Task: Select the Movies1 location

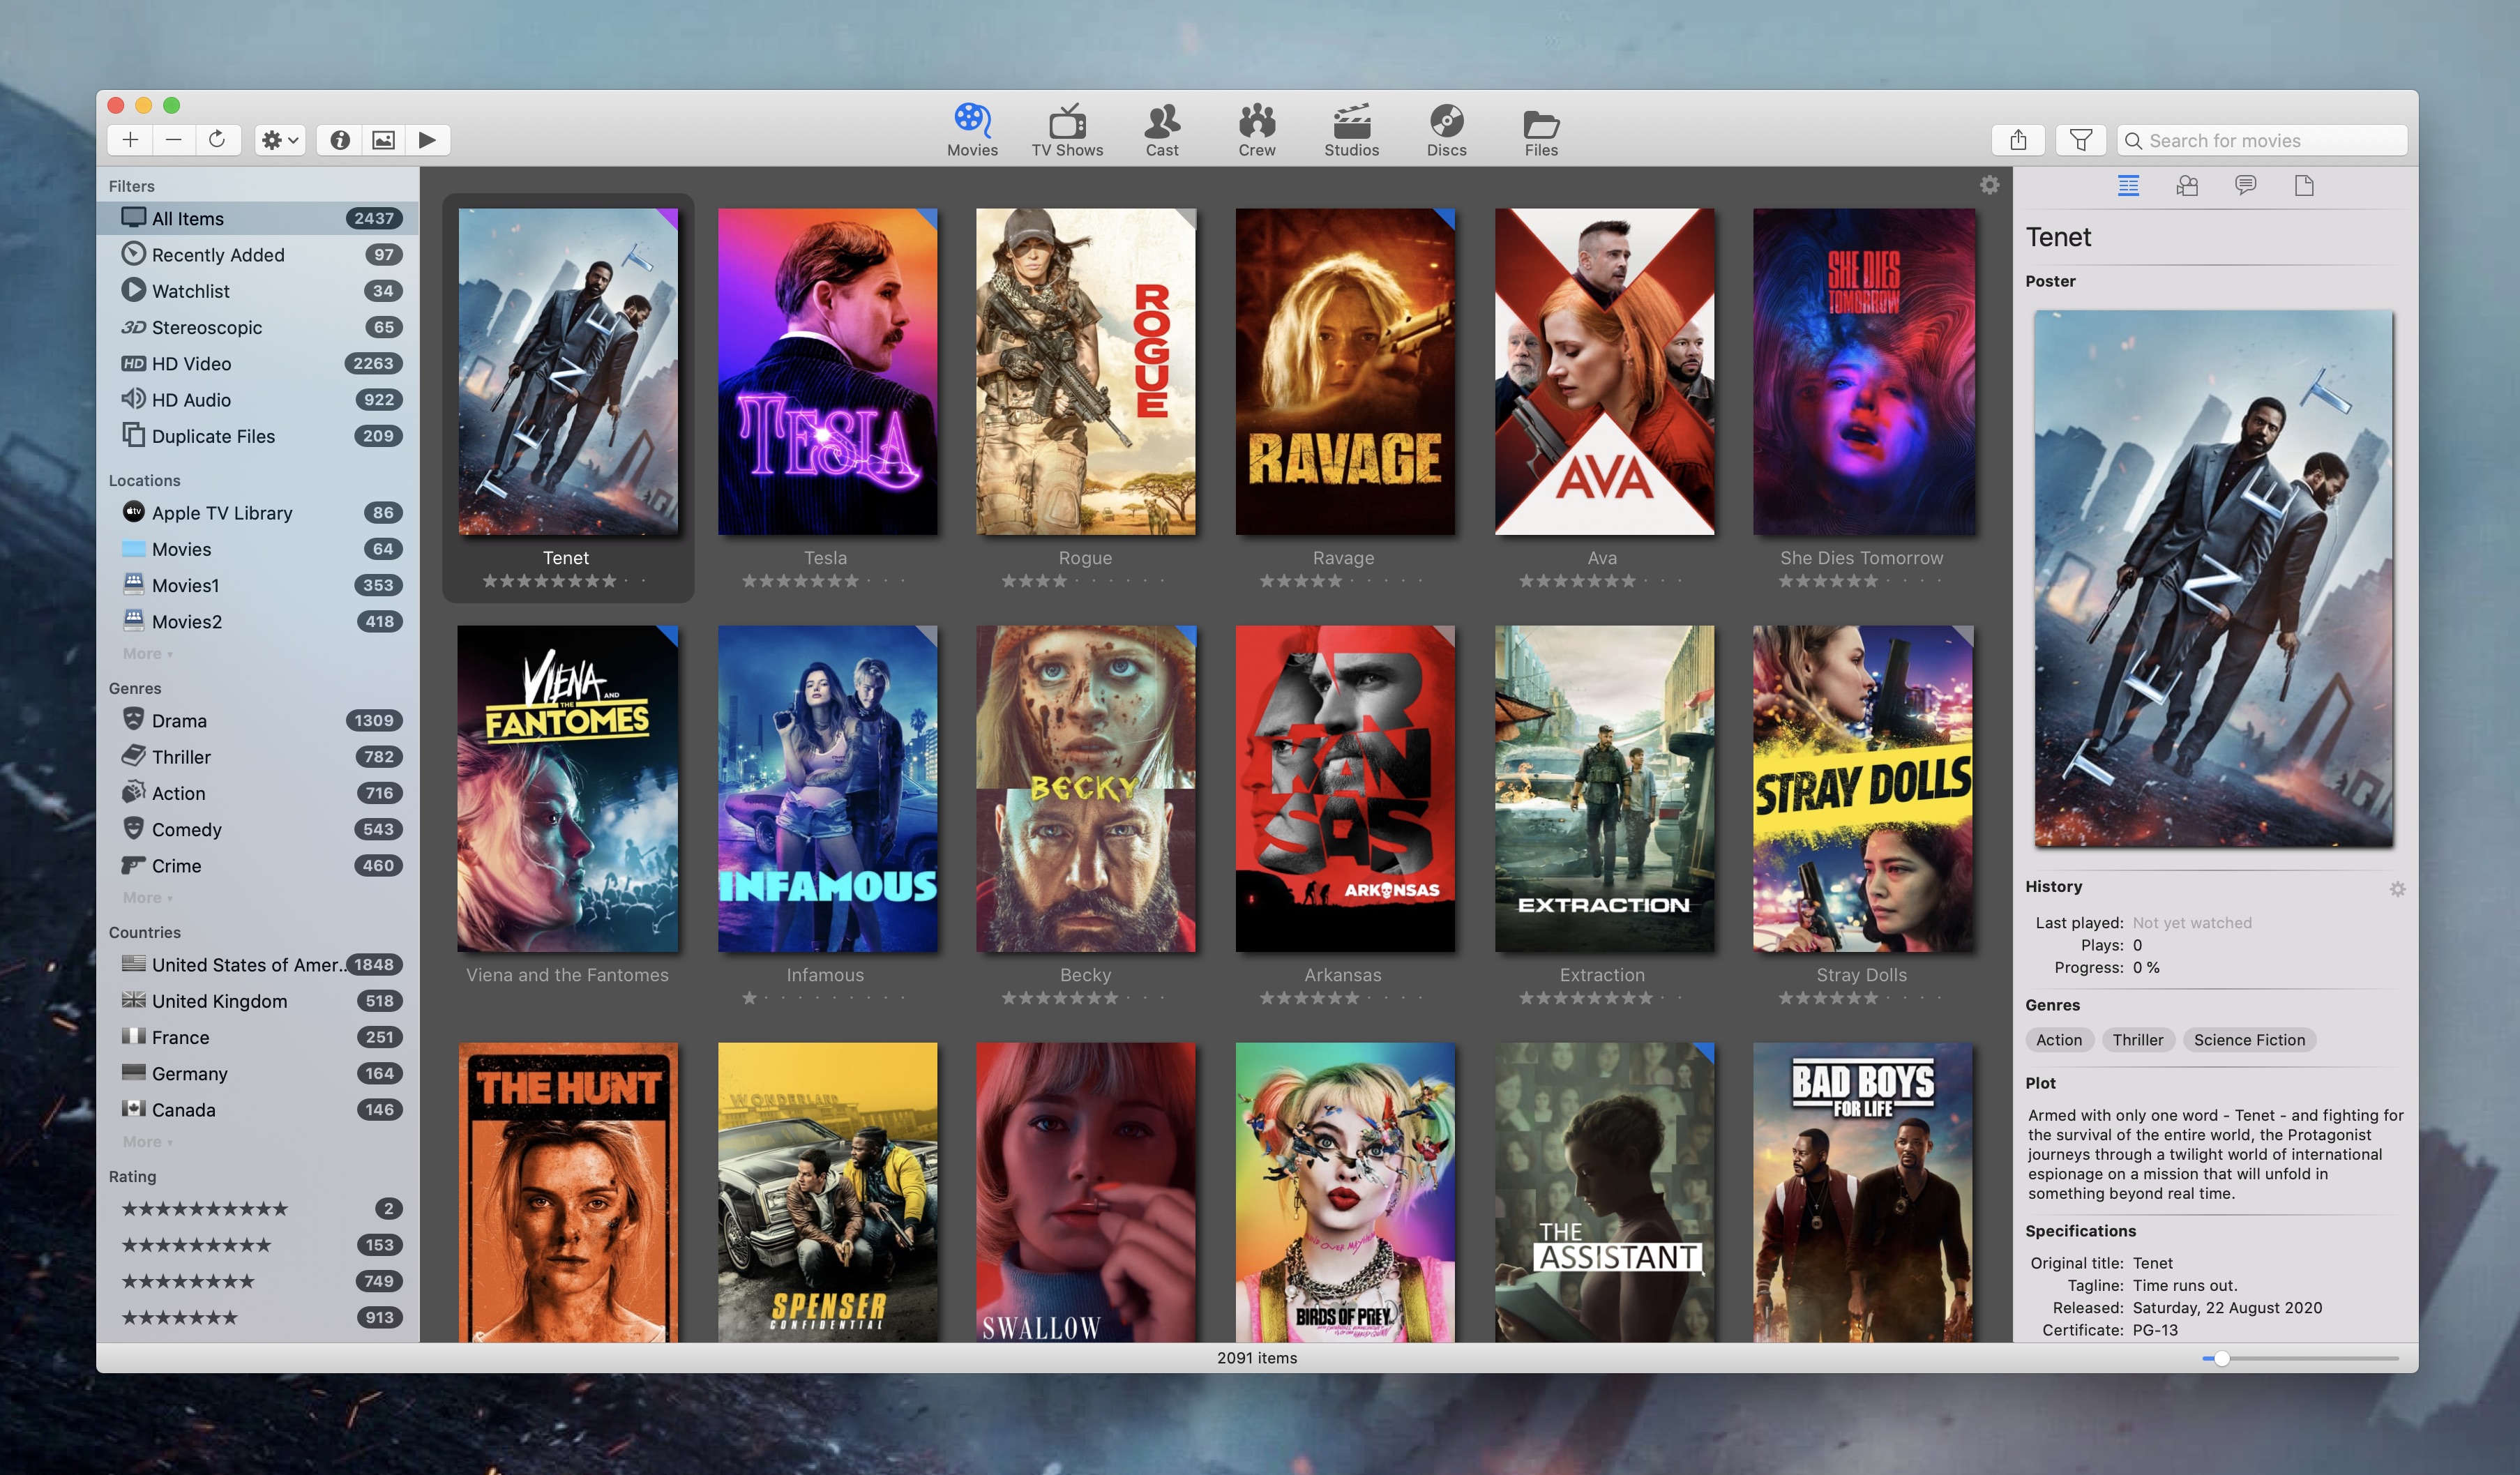Action: (257, 585)
